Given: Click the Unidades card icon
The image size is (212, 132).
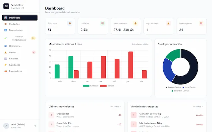Looking at the screenshot, I should click(x=102, y=23).
